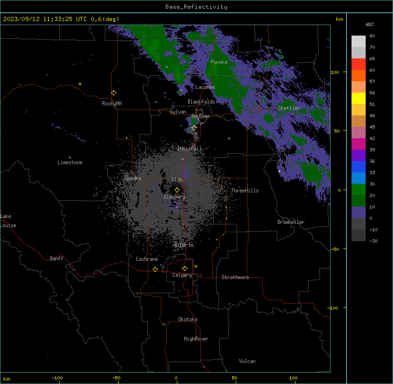The width and height of the screenshot is (393, 384).
Task: Click the RockyMH label
Action: pyautogui.click(x=112, y=104)
